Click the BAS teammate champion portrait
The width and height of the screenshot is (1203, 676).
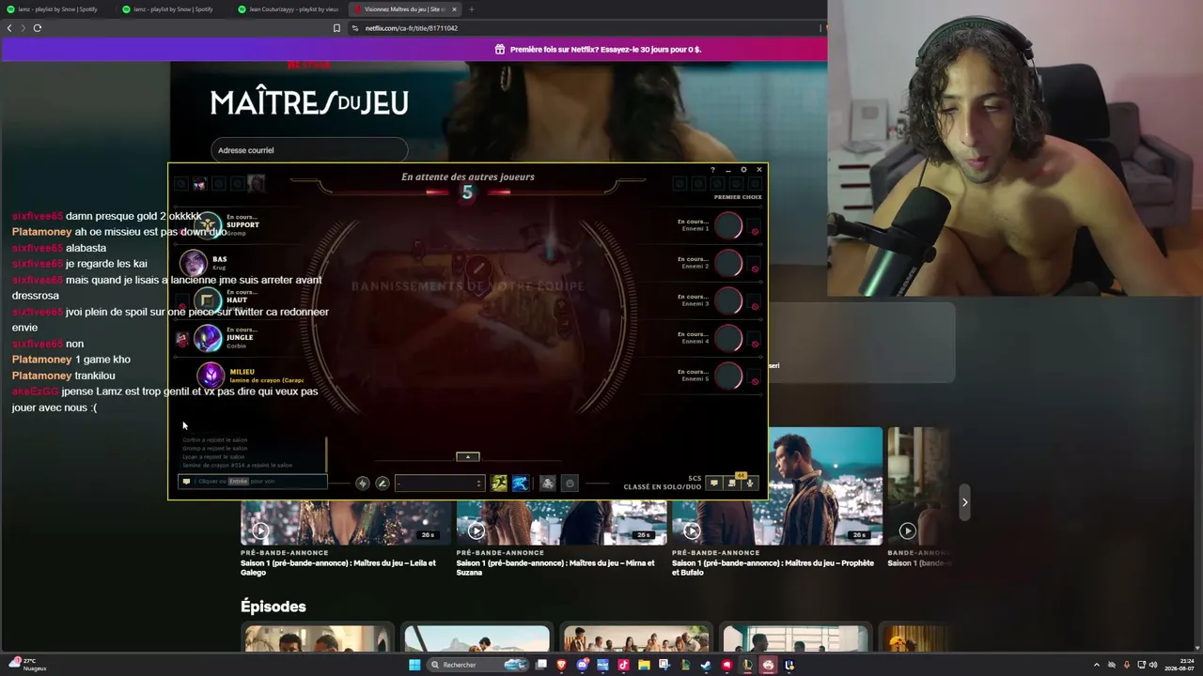[193, 263]
